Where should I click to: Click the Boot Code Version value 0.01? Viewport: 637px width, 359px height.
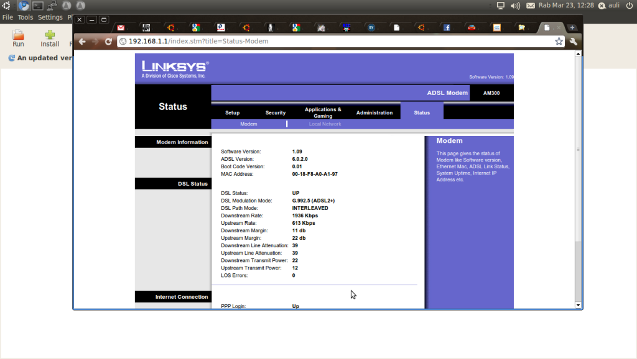point(297,166)
